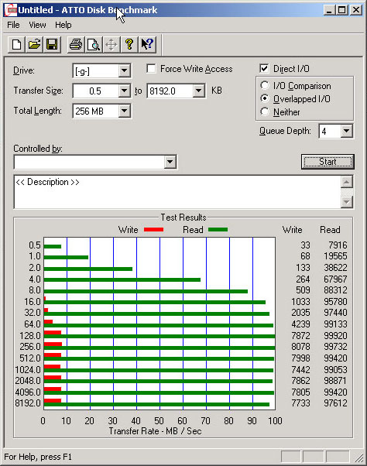Click the read value 7916
The image size is (367, 466).
pyautogui.click(x=338, y=245)
